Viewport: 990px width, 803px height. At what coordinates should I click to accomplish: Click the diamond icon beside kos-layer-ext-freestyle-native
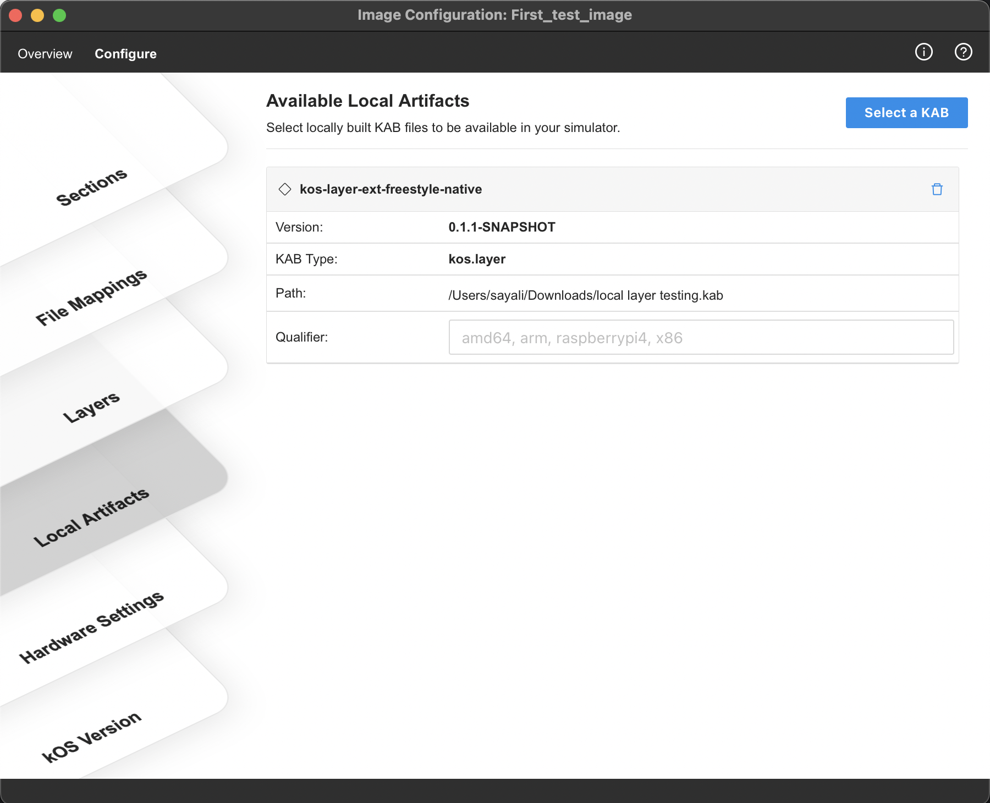[285, 189]
